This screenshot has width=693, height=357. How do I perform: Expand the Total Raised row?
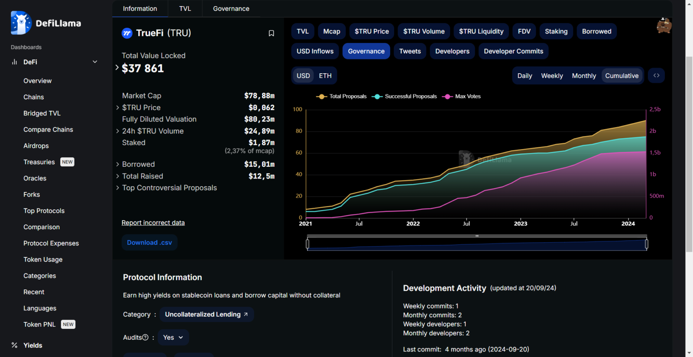pyautogui.click(x=117, y=176)
